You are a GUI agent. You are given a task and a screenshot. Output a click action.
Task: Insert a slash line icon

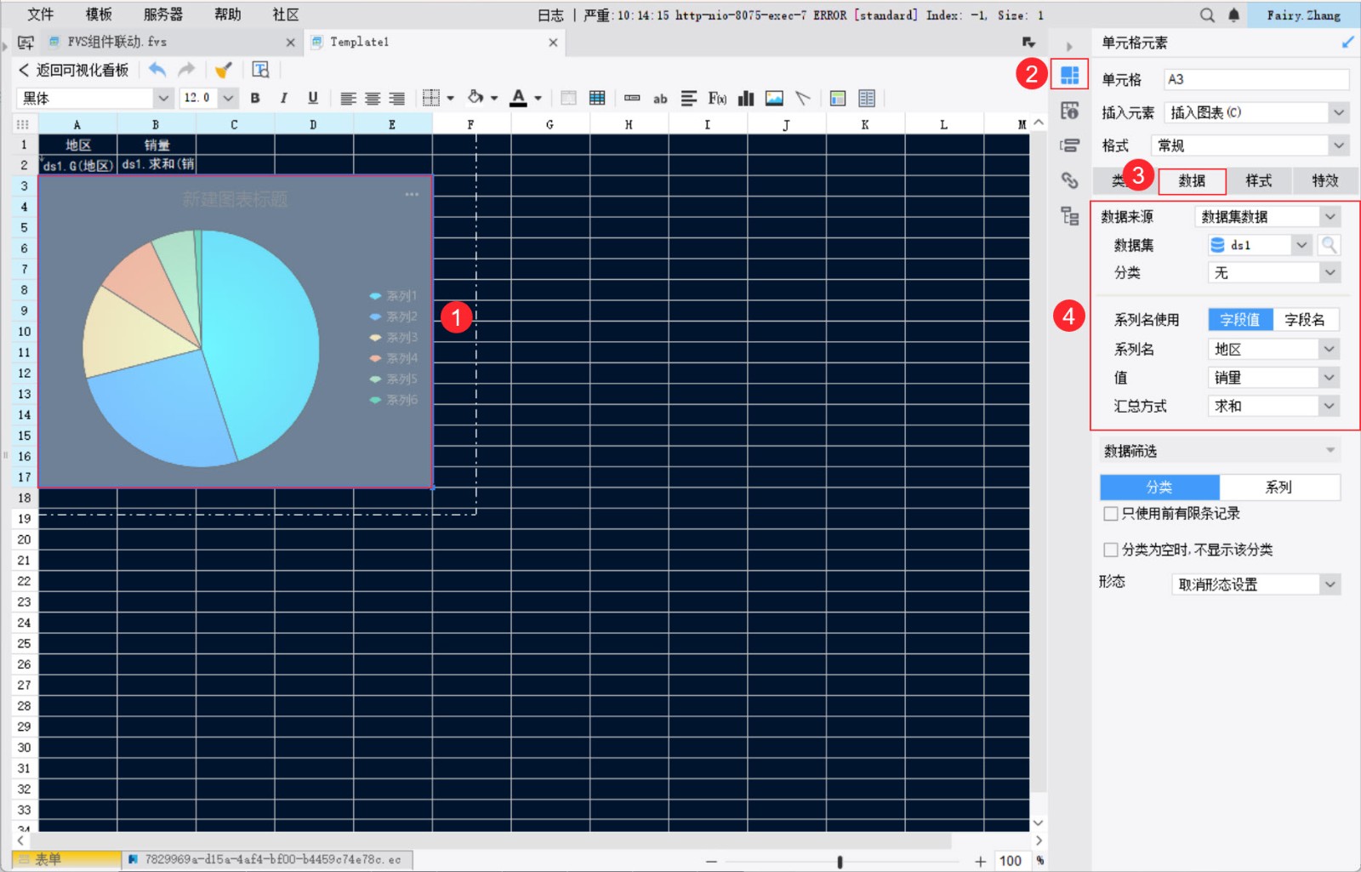pyautogui.click(x=802, y=99)
